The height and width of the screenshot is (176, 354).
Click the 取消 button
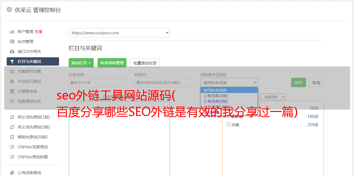point(316,82)
